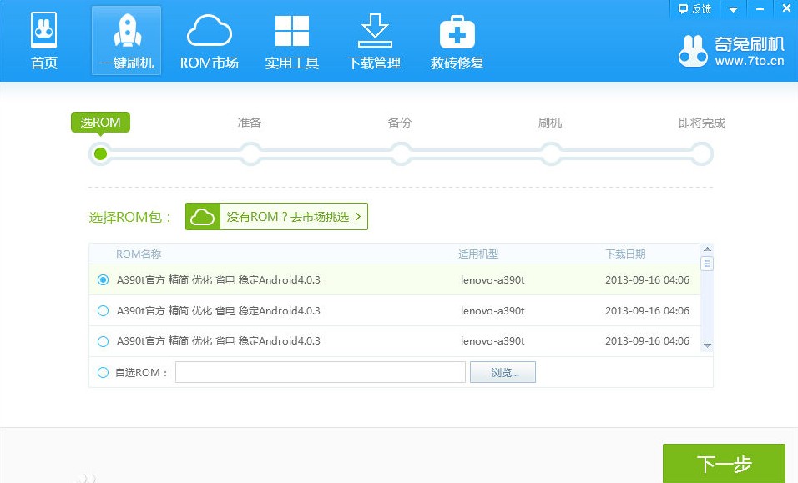Open 救砖修复 first-aid kit icon
Viewport: 798px width, 483px height.
point(457,32)
